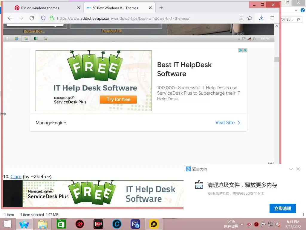Click the Try for free button

(118, 99)
